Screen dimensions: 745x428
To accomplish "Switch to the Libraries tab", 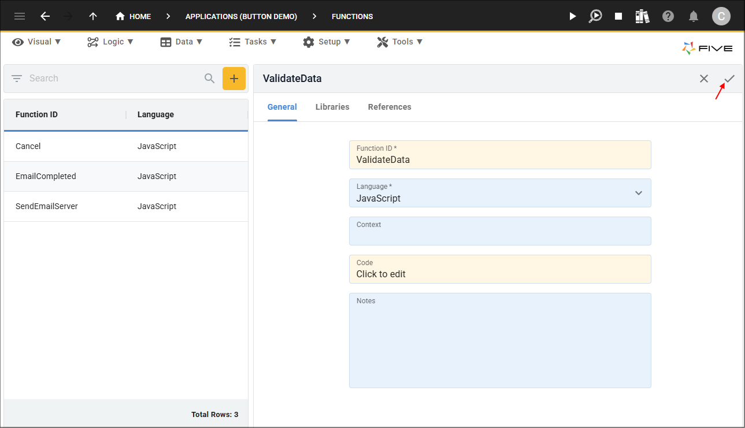I will point(332,107).
